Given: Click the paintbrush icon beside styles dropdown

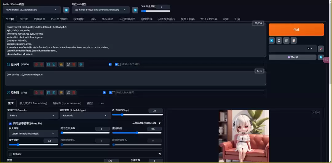Looking at the screenshot, I should point(321,49).
